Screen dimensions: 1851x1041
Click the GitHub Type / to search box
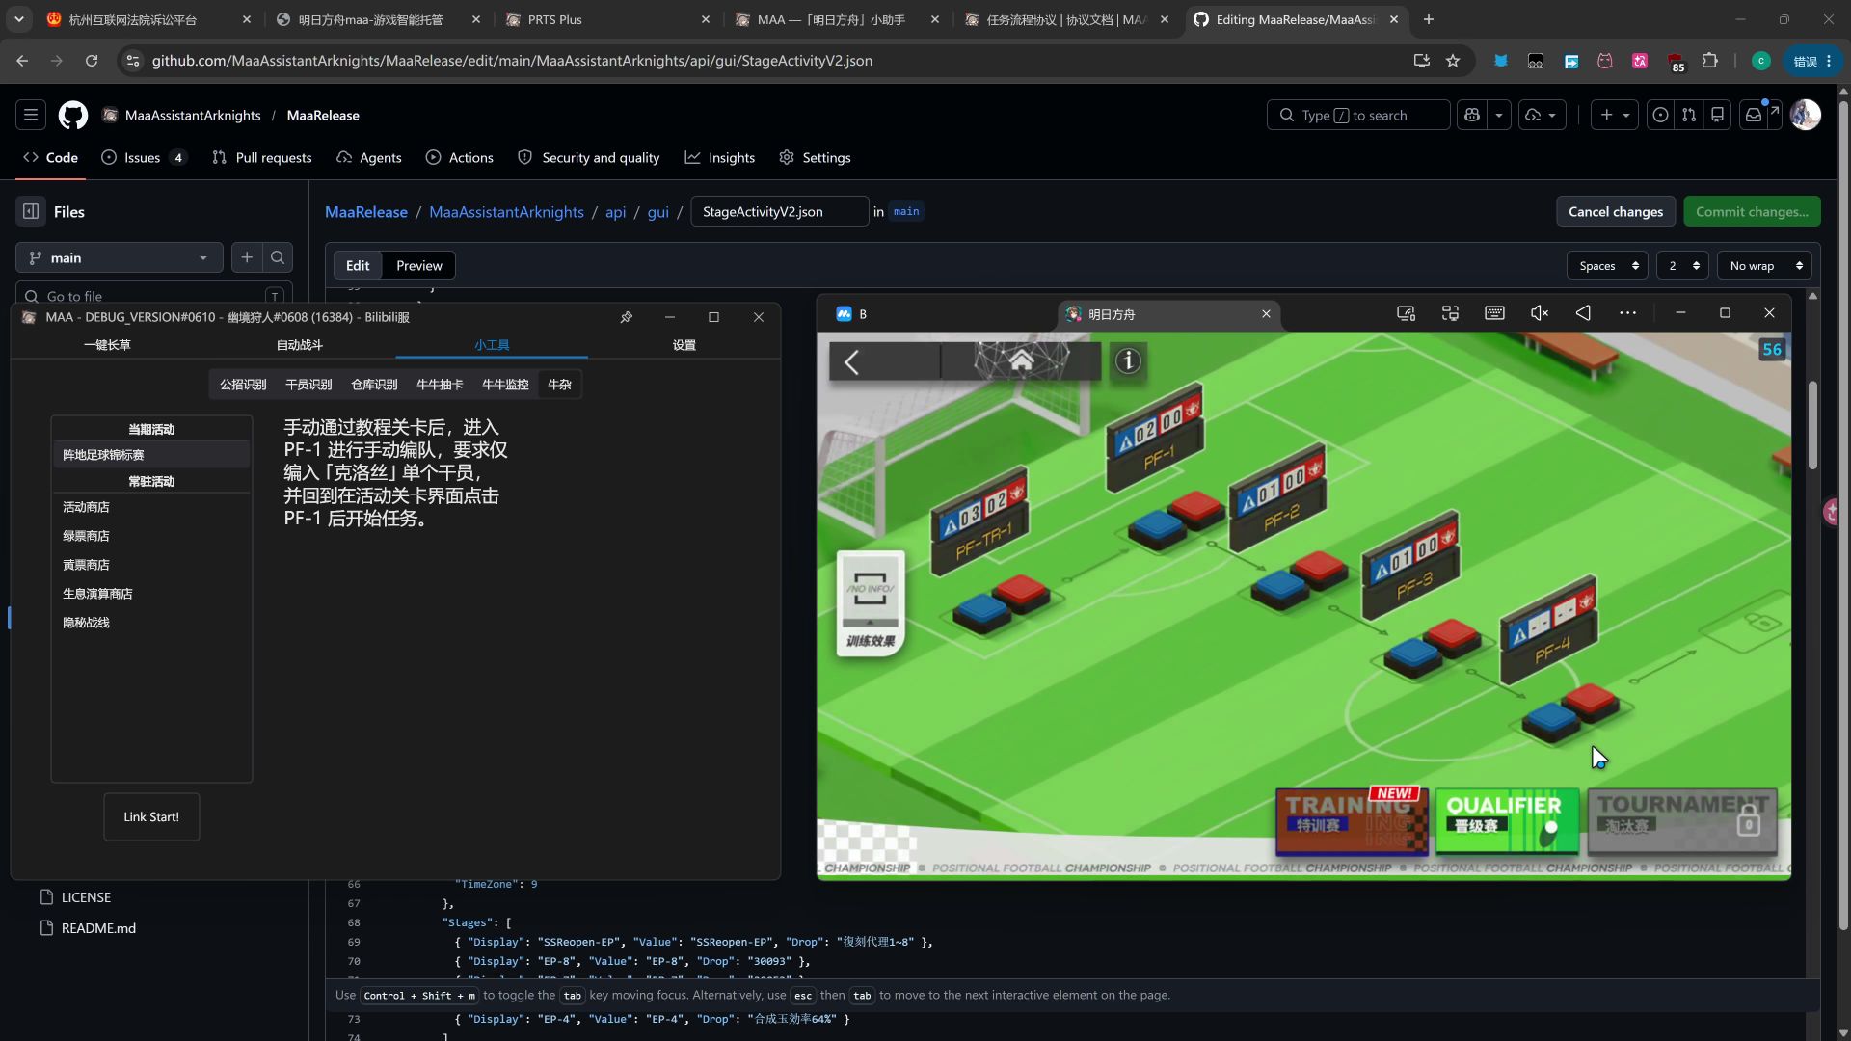click(x=1357, y=115)
